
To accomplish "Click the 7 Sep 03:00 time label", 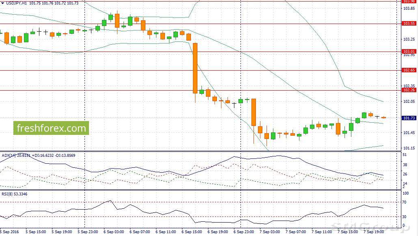I will [269, 232].
